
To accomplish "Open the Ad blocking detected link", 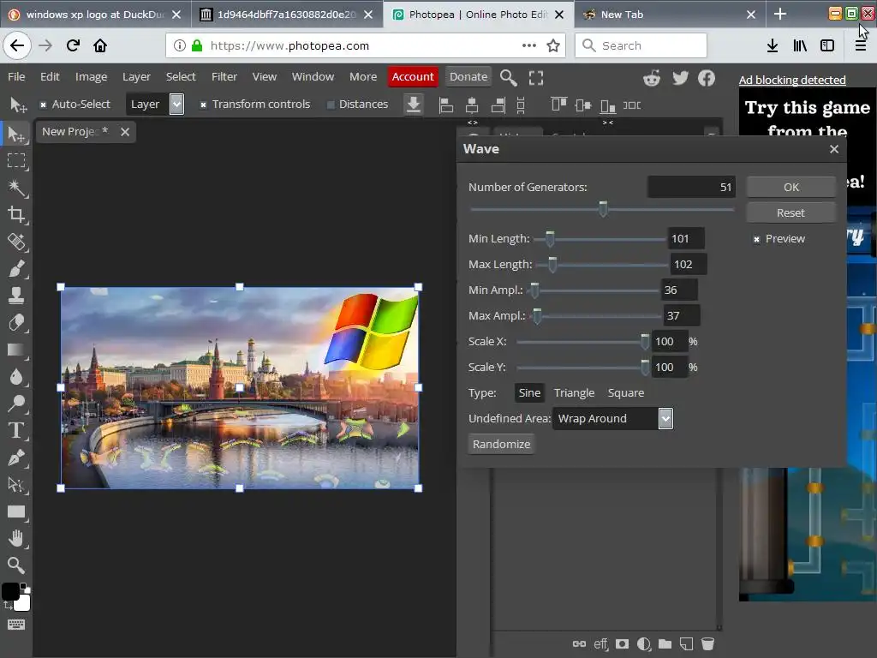I will click(792, 80).
